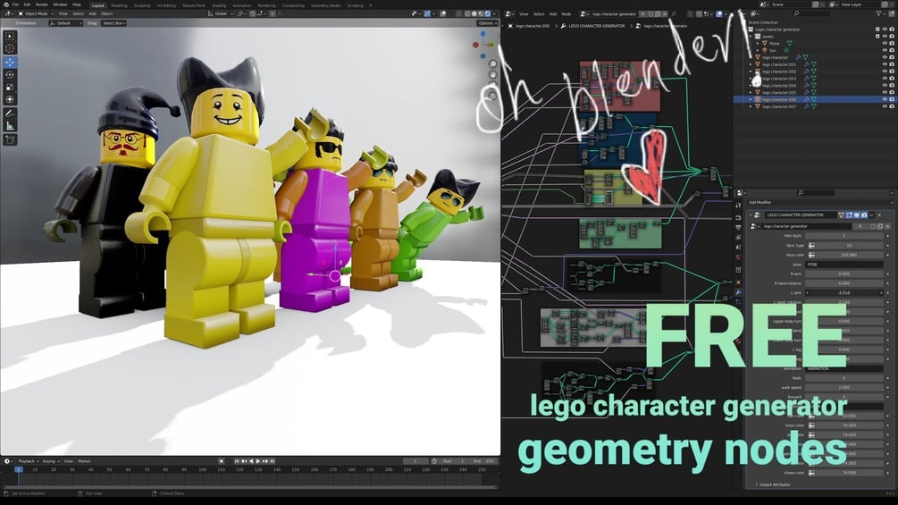Toggle X-ray in viewport header
Screen dimensions: 898x505
click(x=458, y=13)
